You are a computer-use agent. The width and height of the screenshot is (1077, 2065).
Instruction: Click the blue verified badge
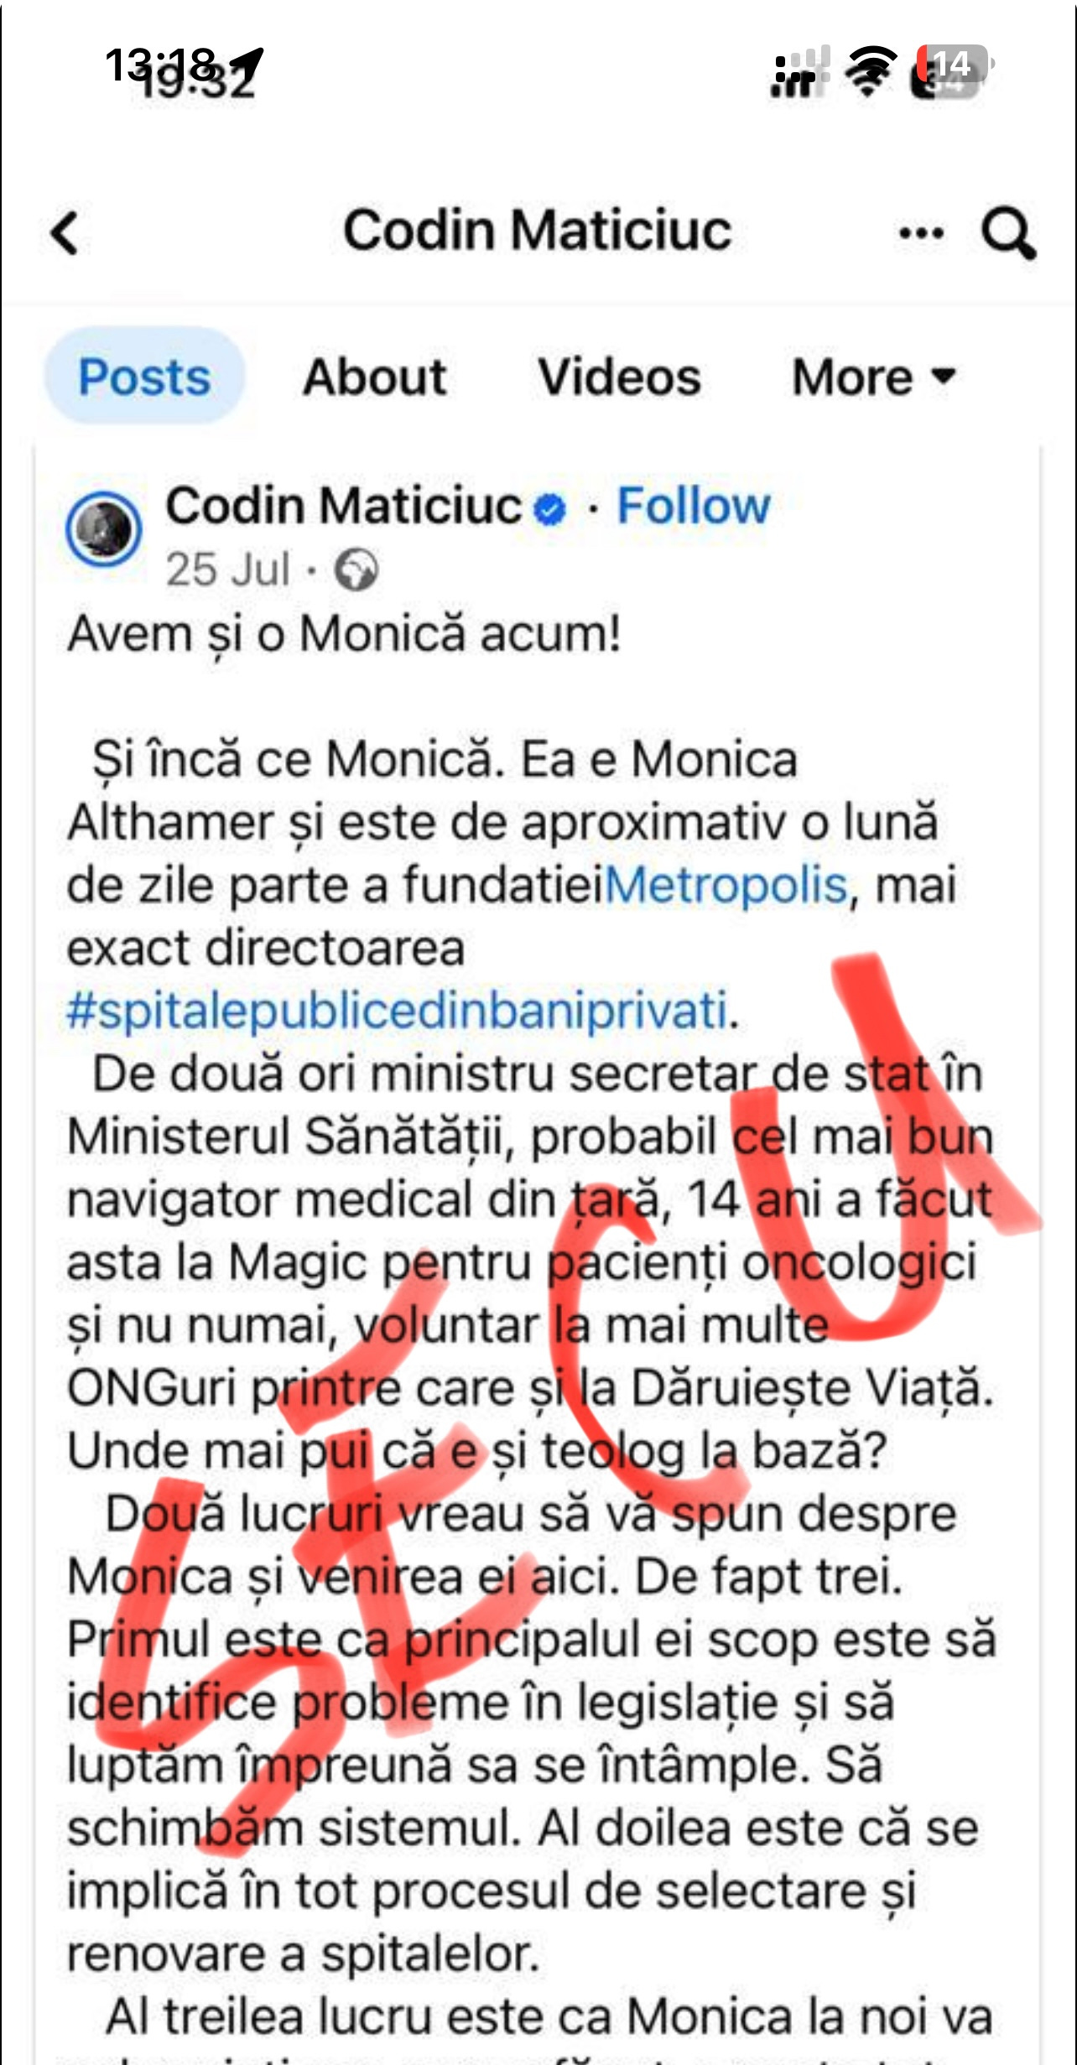[x=550, y=508]
